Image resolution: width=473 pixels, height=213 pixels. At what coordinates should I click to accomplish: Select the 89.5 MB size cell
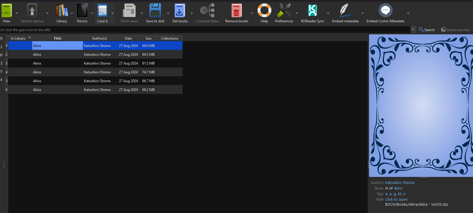coord(148,55)
